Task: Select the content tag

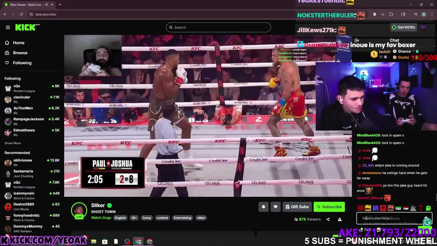Action: [163, 218]
